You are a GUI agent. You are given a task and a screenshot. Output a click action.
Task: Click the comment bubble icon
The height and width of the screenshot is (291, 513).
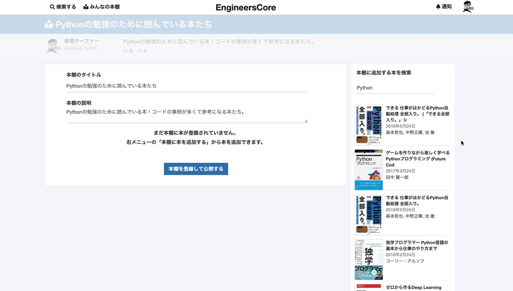coord(126,51)
